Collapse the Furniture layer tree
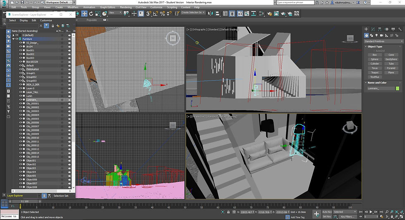Viewport: 405px width, 220px height. (13, 39)
